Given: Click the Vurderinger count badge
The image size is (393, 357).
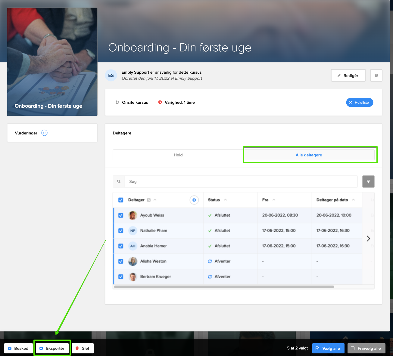Looking at the screenshot, I should (44, 133).
